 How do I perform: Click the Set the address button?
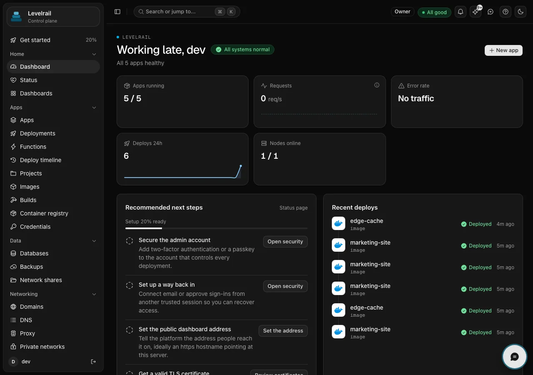[x=283, y=331]
